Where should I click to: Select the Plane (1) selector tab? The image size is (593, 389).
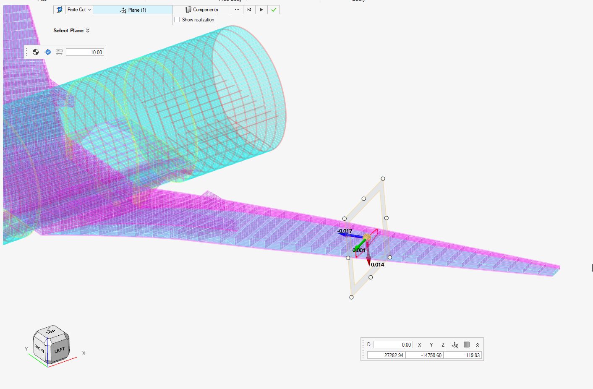(x=133, y=10)
